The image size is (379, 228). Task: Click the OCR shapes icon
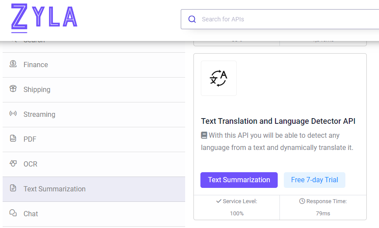pos(13,163)
